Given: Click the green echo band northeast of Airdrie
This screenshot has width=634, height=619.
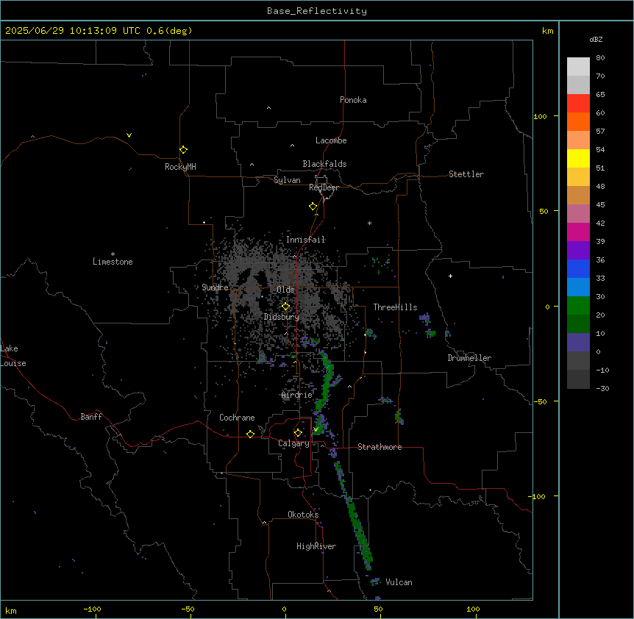Looking at the screenshot, I should pos(326,382).
